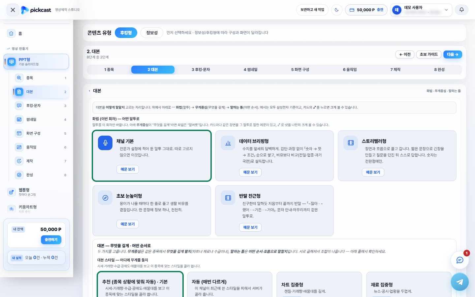
Task: Click the paper plane send icon
Action: pos(460,282)
